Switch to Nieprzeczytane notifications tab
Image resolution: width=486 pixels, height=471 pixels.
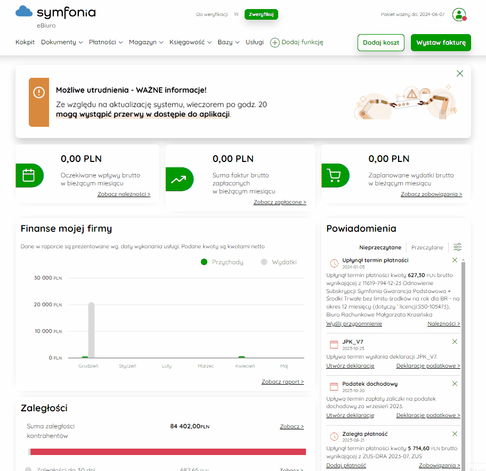pyautogui.click(x=380, y=248)
